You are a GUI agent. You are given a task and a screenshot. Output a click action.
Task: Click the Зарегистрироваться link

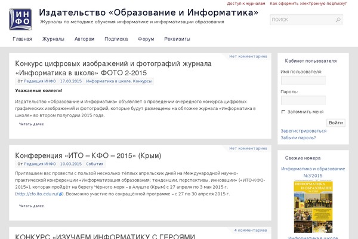coord(304,131)
